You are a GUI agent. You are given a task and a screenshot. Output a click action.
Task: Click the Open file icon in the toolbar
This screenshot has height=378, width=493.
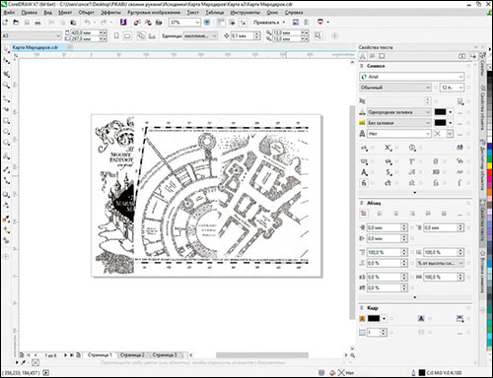(16, 23)
